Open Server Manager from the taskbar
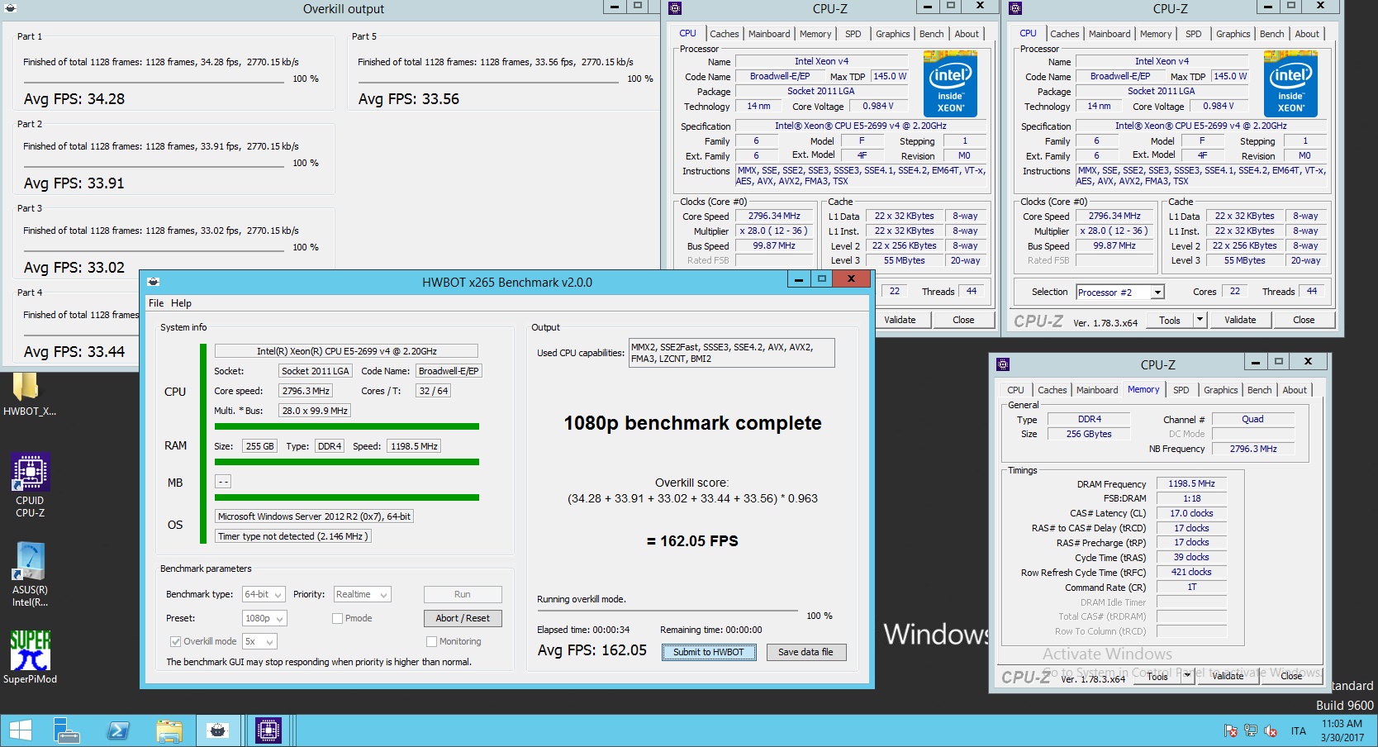Image resolution: width=1378 pixels, height=747 pixels. pyautogui.click(x=66, y=730)
